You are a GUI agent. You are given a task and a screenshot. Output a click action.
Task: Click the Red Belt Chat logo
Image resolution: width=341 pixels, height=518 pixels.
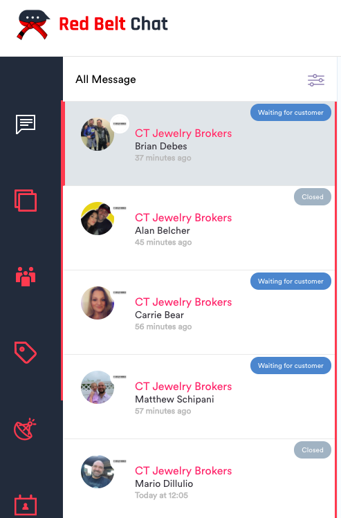click(x=93, y=24)
